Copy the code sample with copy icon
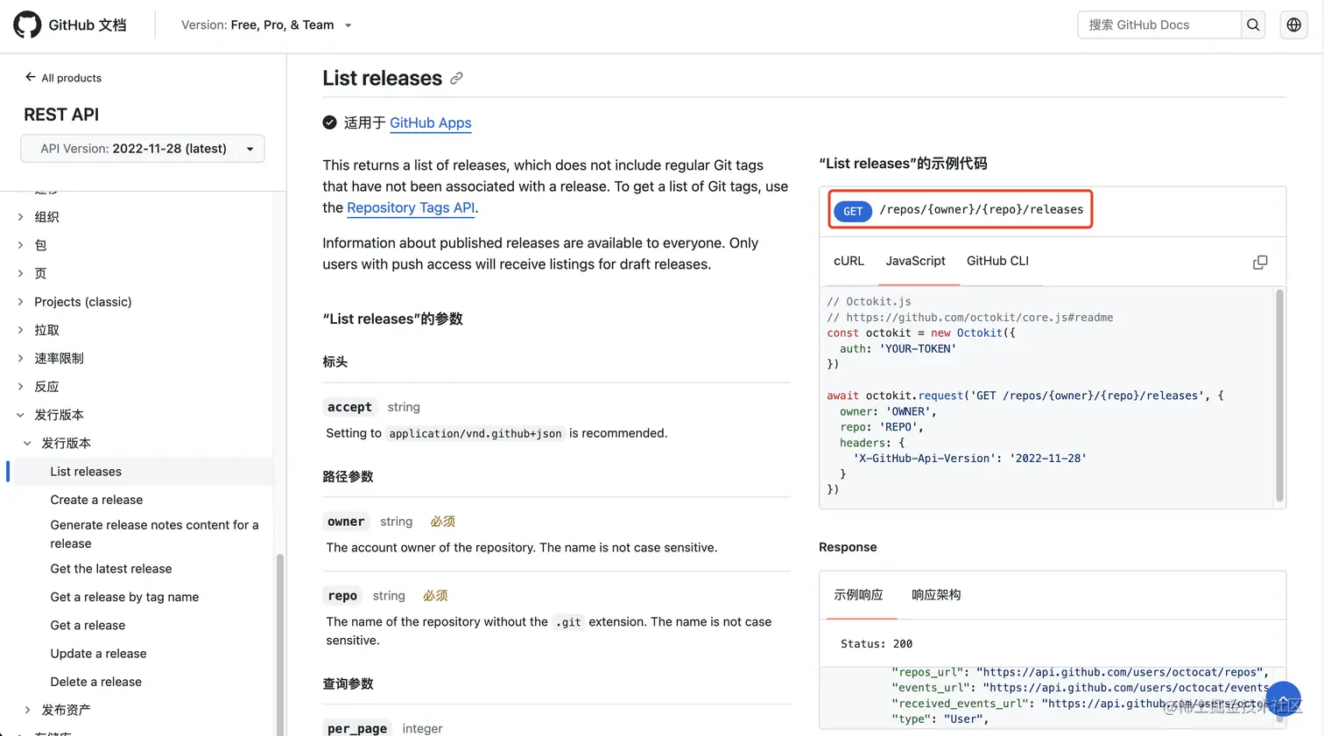The image size is (1324, 736). coord(1260,263)
